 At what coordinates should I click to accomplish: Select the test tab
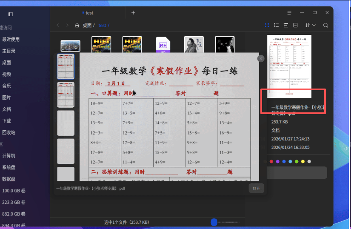coord(88,13)
